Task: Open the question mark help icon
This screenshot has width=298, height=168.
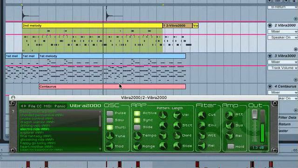Action: pos(13,111)
